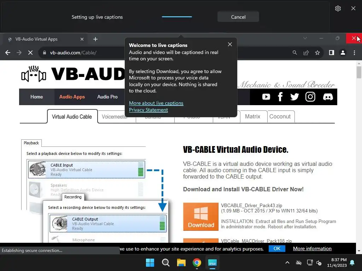View site security lock info
This screenshot has height=271, width=362.
(44, 53)
